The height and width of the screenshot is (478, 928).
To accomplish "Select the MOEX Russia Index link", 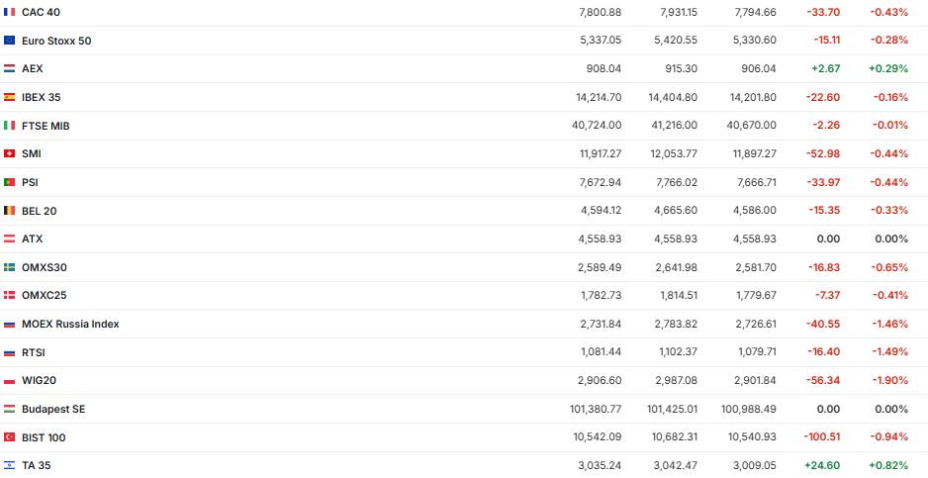I will (70, 324).
